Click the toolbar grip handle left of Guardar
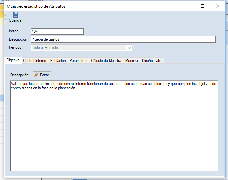 (x=6, y=17)
